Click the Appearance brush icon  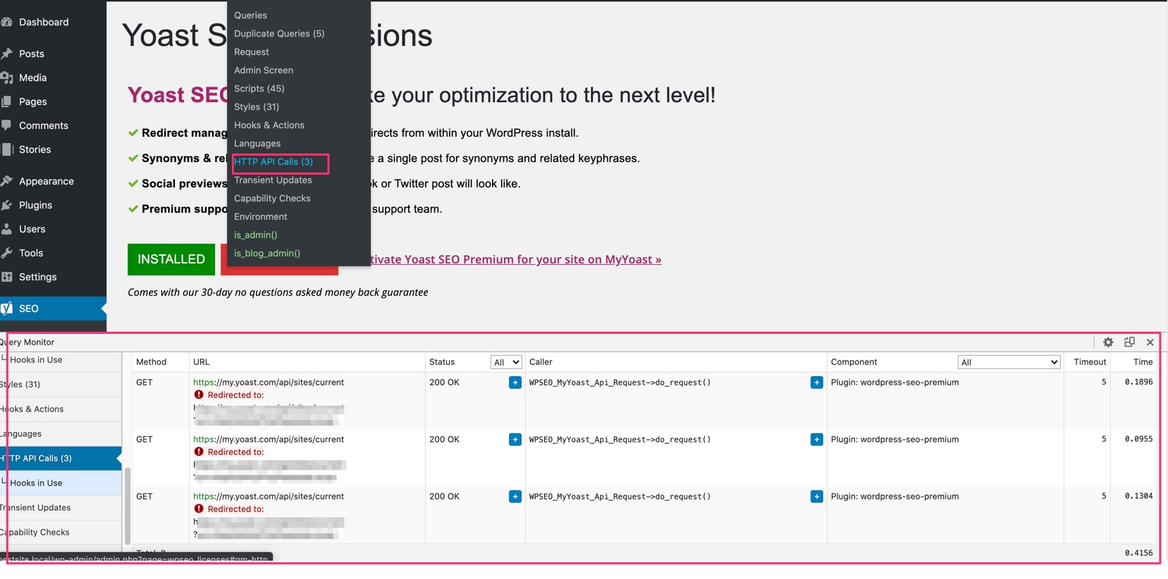(x=7, y=181)
